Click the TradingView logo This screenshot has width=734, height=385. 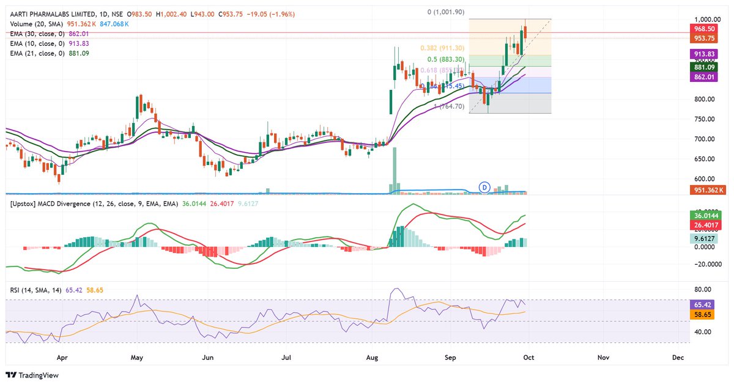point(32,375)
